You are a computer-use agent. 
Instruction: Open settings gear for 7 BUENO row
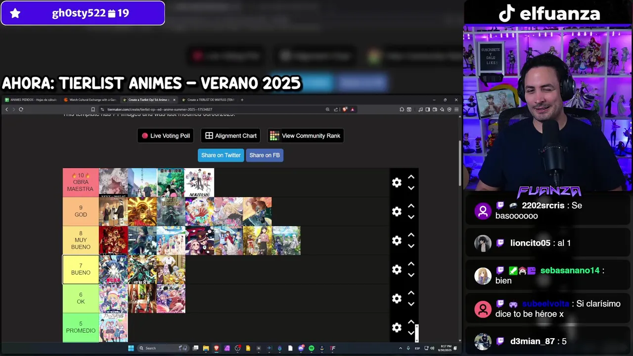coord(397,269)
